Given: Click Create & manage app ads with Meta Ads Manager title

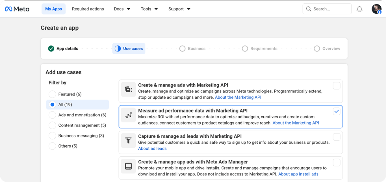Looking at the screenshot, I should pyautogui.click(x=193, y=162).
